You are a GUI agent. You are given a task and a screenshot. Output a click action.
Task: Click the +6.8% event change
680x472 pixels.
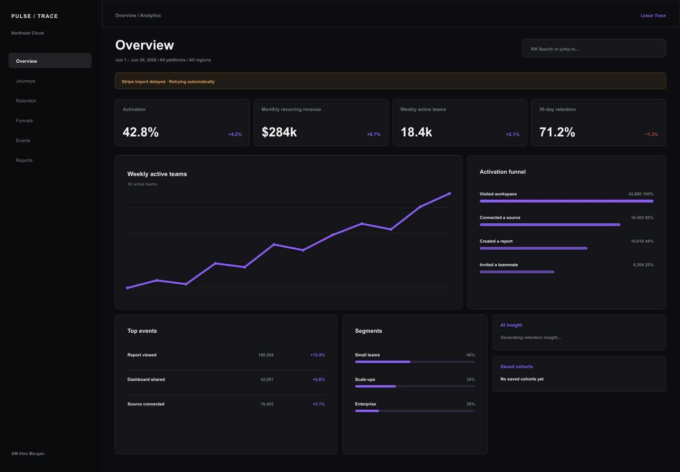tap(319, 379)
